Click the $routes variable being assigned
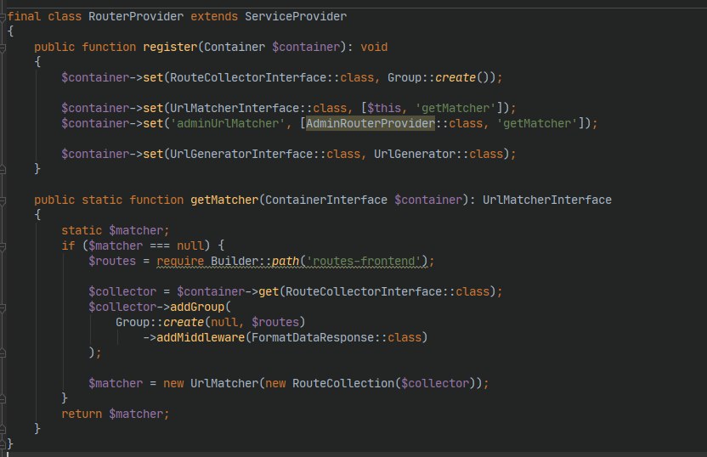707x457 pixels. (112, 262)
